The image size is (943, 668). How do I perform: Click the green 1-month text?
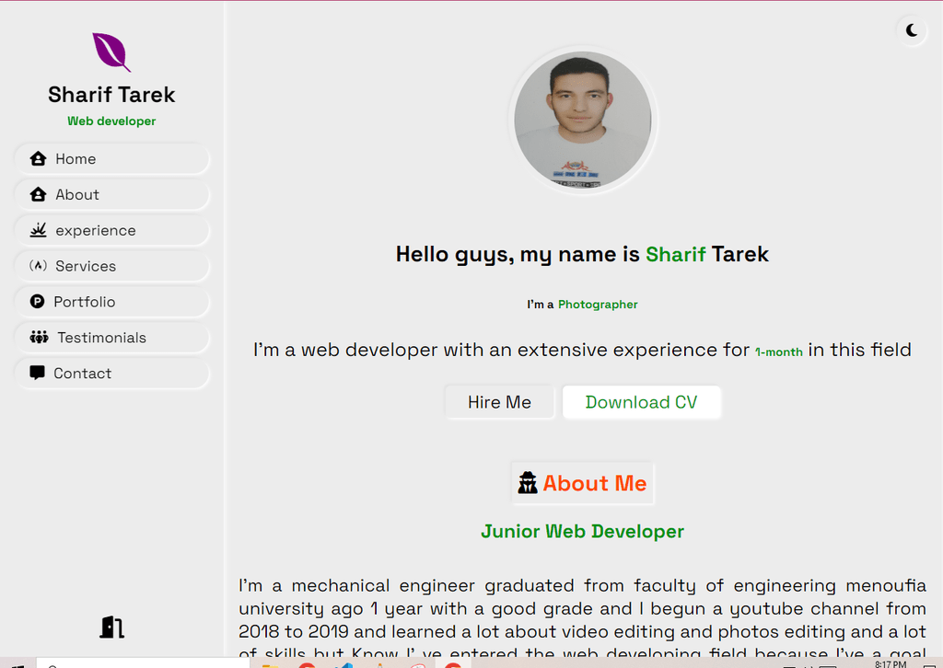coord(779,352)
